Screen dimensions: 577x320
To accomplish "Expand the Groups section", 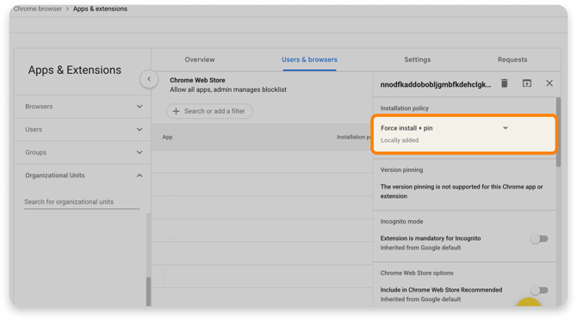I will [x=83, y=152].
